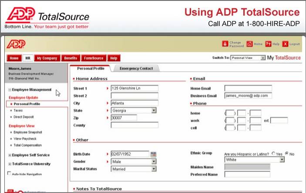Click the Street 1 address field
Image resolution: width=306 pixels, height=193 pixels.
134,88
